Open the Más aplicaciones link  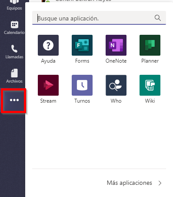point(129,183)
